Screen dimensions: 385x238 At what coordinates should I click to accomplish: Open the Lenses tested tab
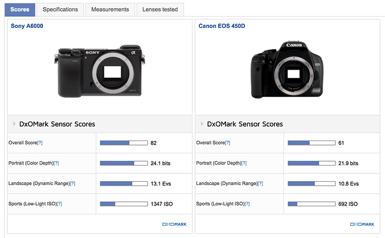(160, 9)
